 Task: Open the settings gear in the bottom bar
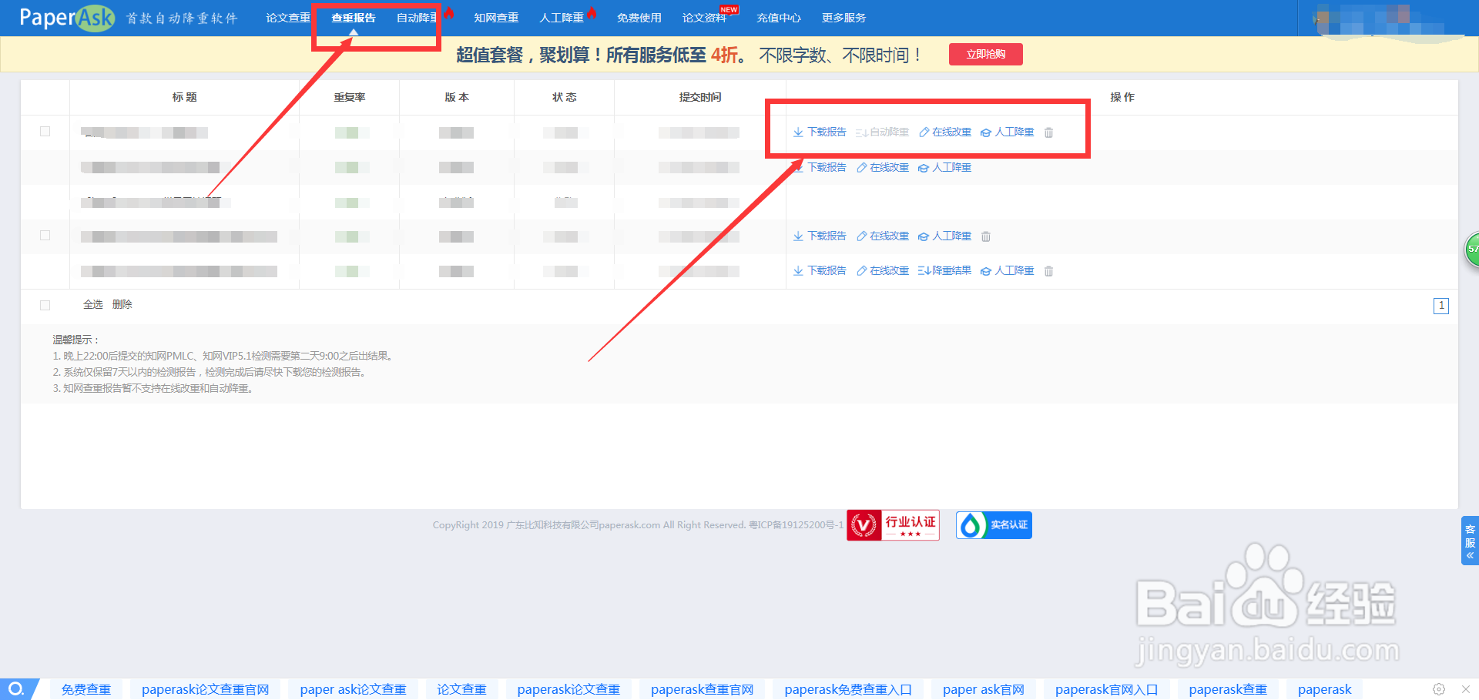[x=1438, y=689]
